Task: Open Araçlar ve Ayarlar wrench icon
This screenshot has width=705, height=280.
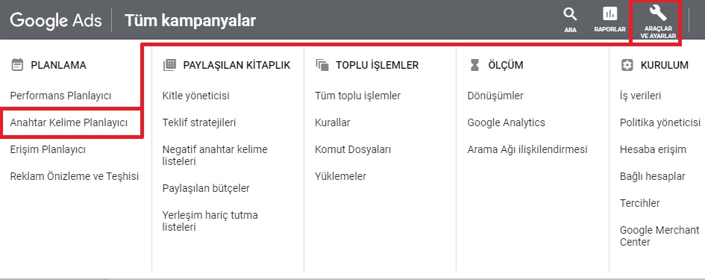Action: coord(658,13)
